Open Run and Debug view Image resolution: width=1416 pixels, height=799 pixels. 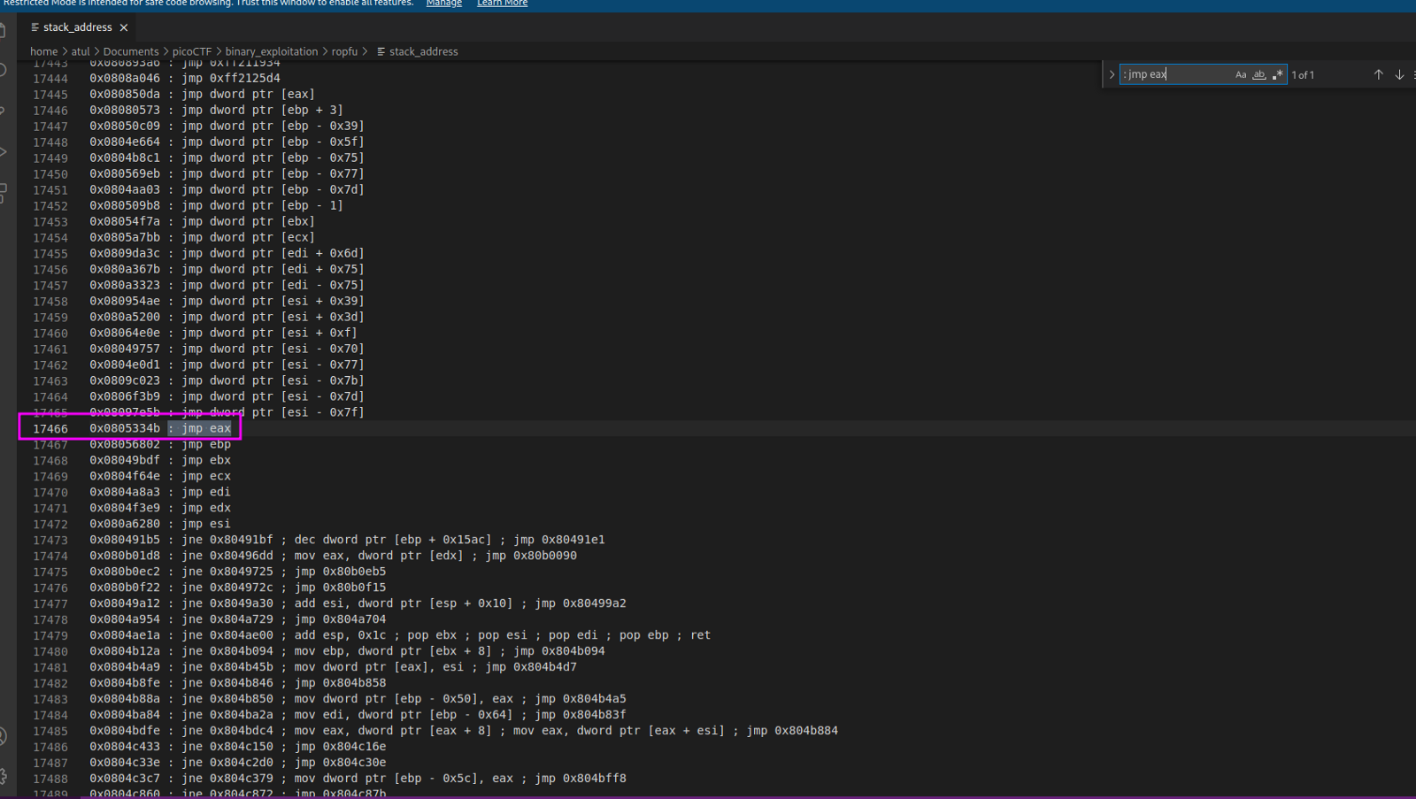4,151
